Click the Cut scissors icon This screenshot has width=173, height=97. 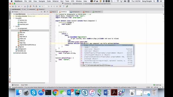click(x=25, y=6)
